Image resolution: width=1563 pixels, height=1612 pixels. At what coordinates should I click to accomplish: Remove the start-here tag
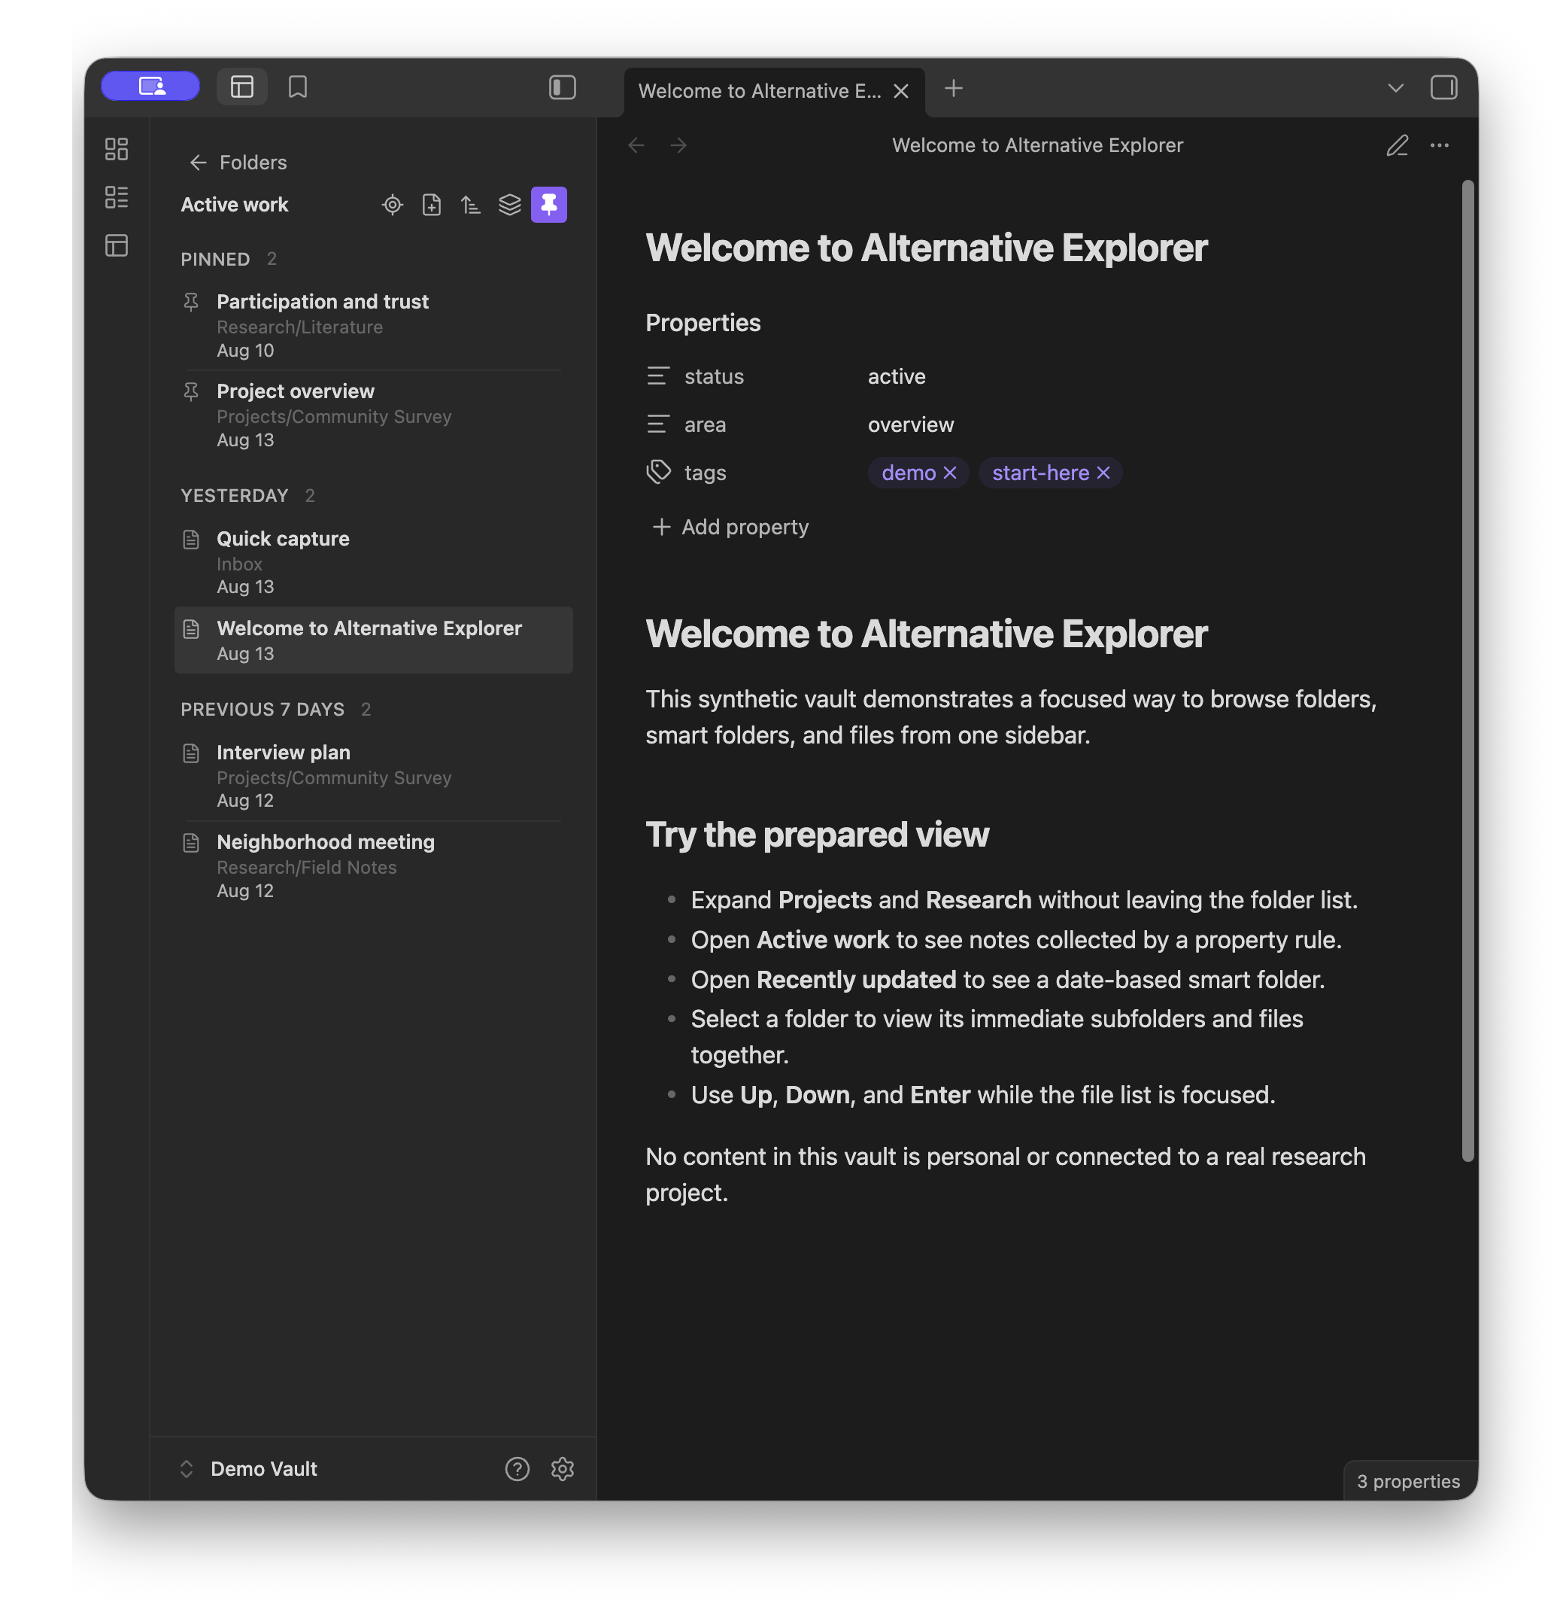[1103, 473]
